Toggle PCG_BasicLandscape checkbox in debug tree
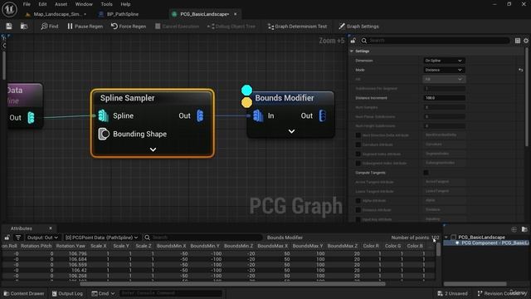The image size is (531, 299). (x=454, y=238)
